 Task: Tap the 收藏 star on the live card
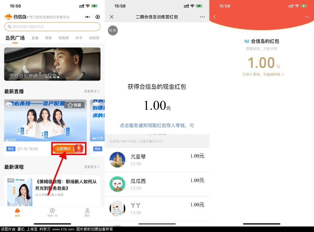(x=74, y=105)
